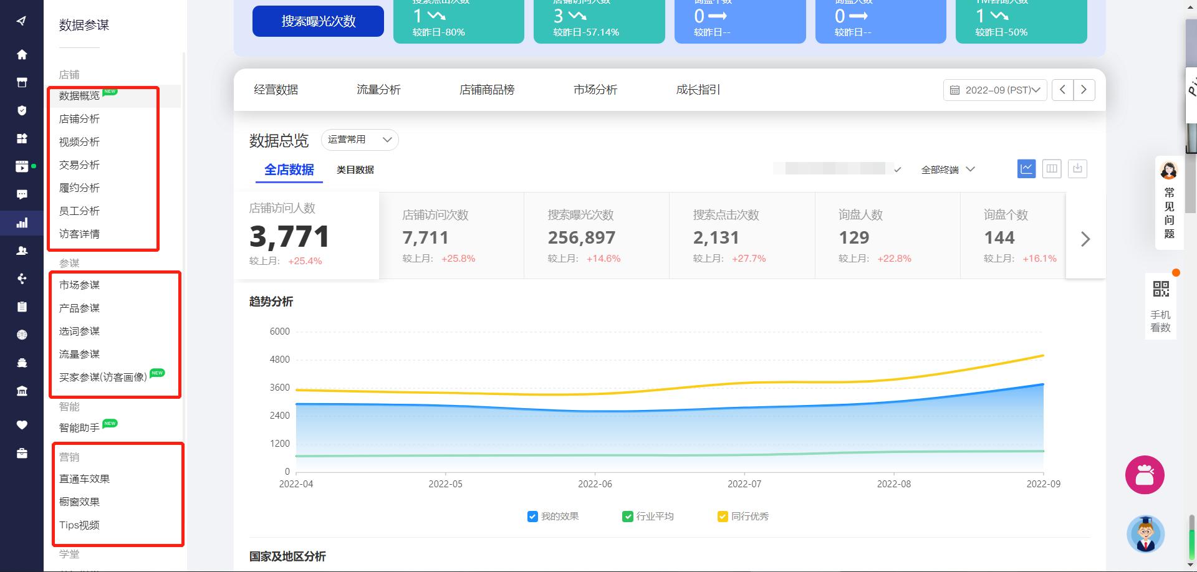Open 市场参谋 in the sidebar
This screenshot has width=1197, height=572.
pyautogui.click(x=79, y=285)
